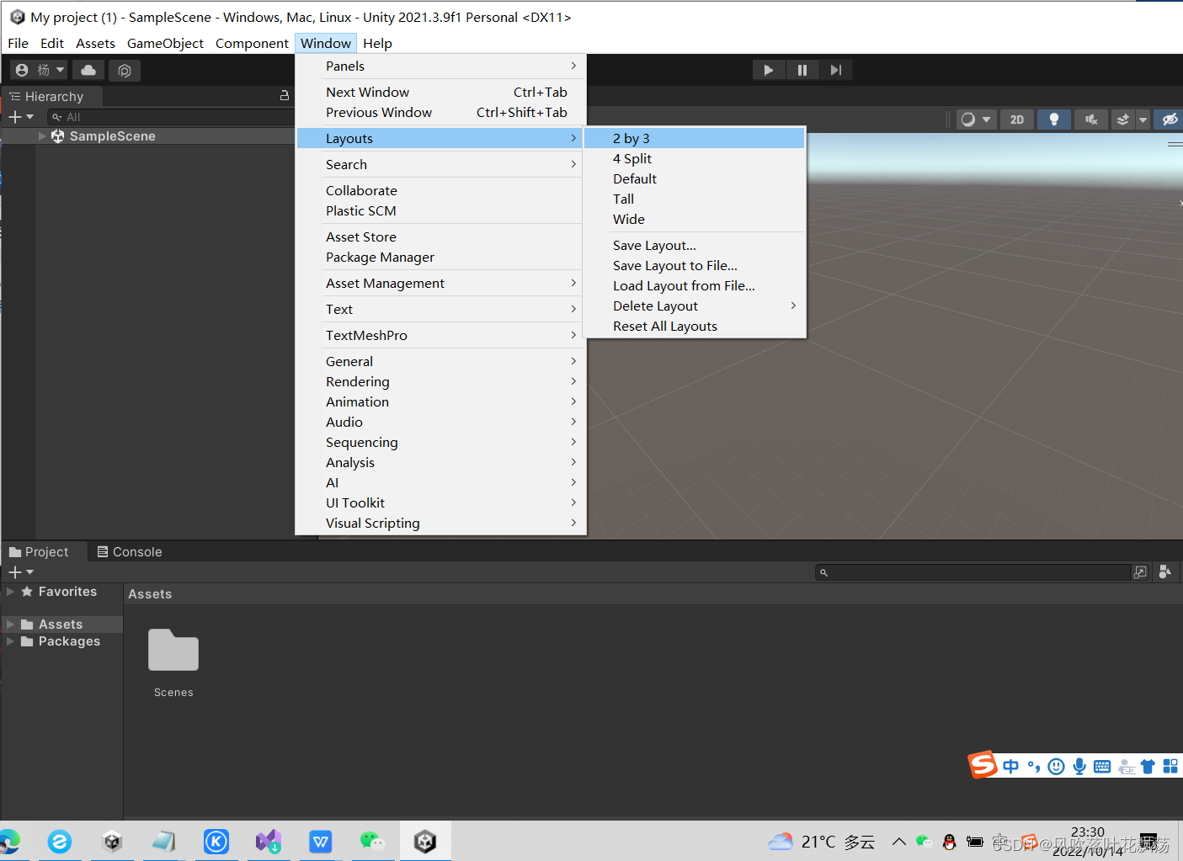Toggle scene effects layers icon
1183x861 pixels.
(x=1122, y=120)
